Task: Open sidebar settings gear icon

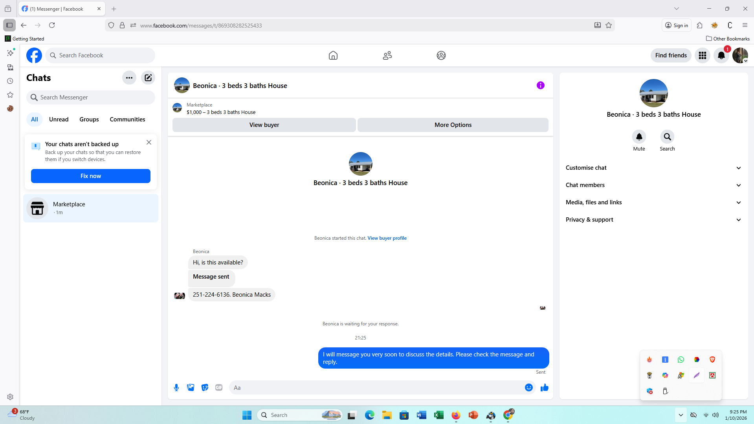Action: [10, 397]
